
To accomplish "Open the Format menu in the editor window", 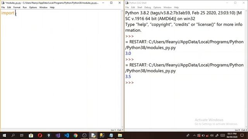I will [x=17, y=7].
